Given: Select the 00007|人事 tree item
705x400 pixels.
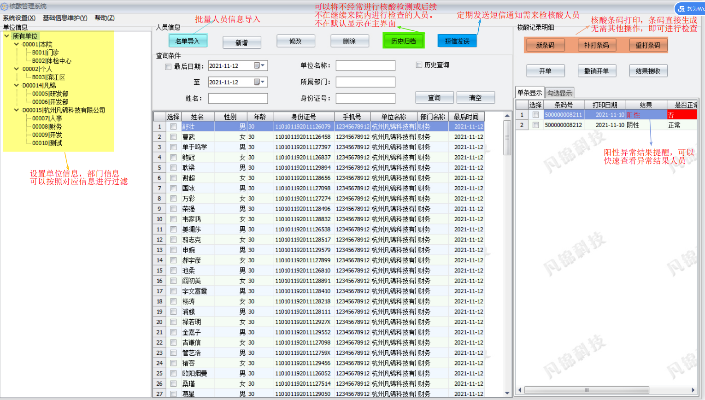Looking at the screenshot, I should point(47,118).
